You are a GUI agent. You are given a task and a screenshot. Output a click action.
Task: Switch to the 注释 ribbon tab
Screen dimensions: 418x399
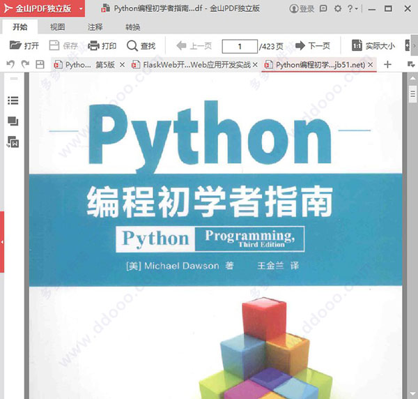pyautogui.click(x=95, y=27)
